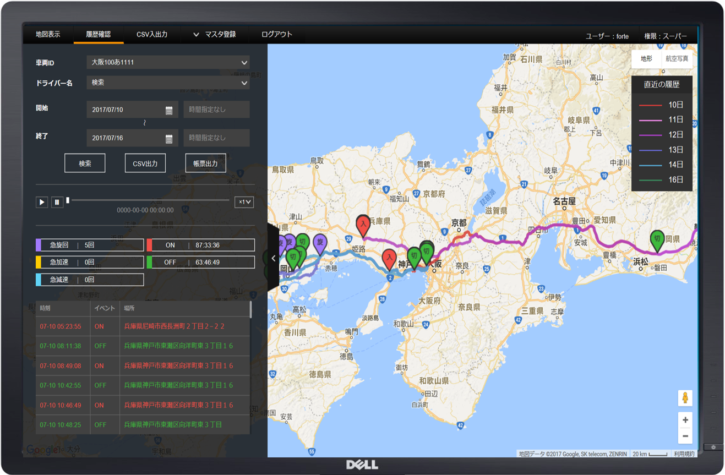Image resolution: width=725 pixels, height=475 pixels.
Task: Open the CSV入出力 tab
Action: click(152, 34)
